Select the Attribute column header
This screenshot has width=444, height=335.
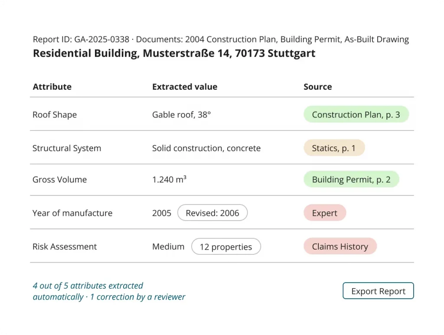(52, 87)
